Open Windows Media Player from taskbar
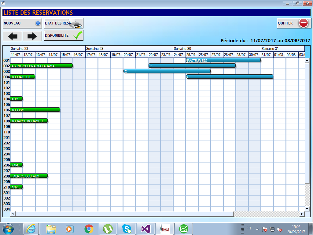 [x=70, y=229]
